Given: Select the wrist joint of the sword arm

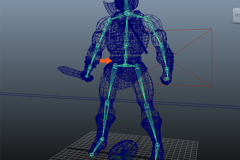Looking at the screenshot, I should (x=90, y=67).
